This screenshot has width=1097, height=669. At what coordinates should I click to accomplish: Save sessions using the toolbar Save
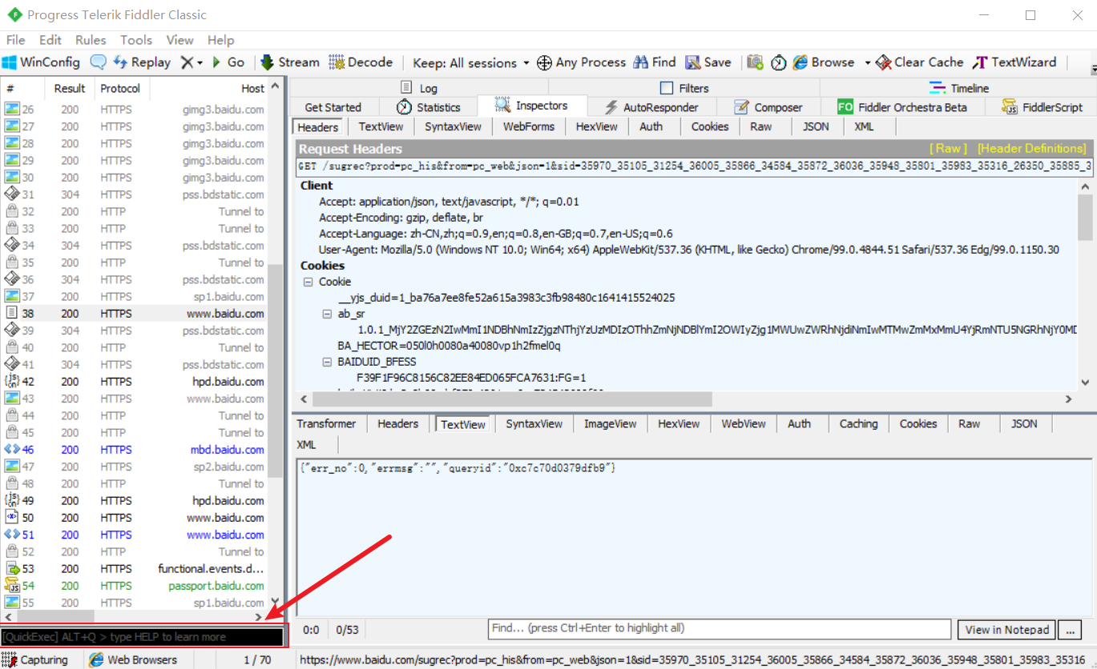tap(708, 62)
